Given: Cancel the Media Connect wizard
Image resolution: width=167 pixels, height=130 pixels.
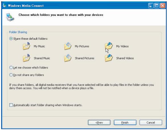Looking at the screenshot, I should [151, 123].
